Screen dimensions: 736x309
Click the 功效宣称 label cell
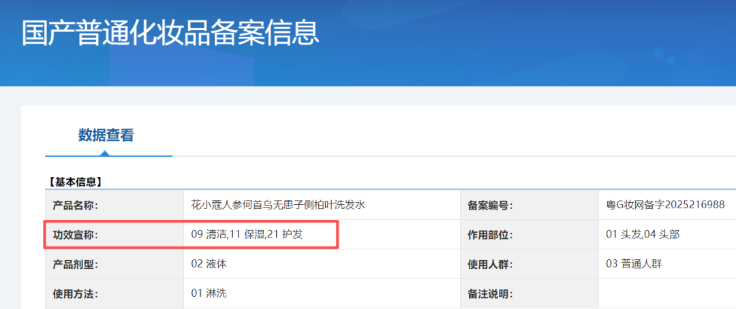tap(76, 235)
